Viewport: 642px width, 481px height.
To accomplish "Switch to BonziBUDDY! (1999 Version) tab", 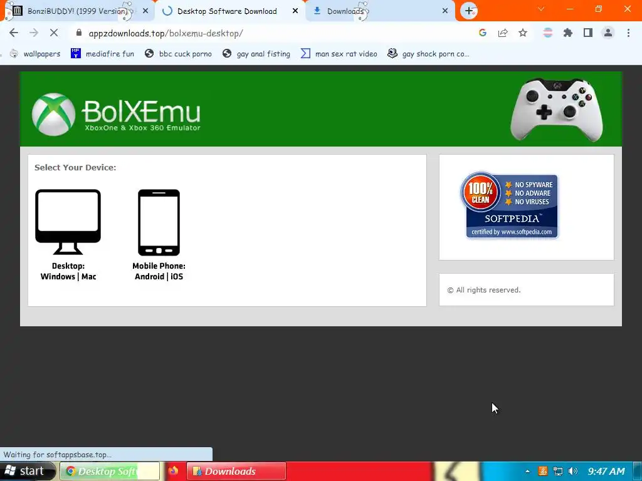I will tap(77, 11).
